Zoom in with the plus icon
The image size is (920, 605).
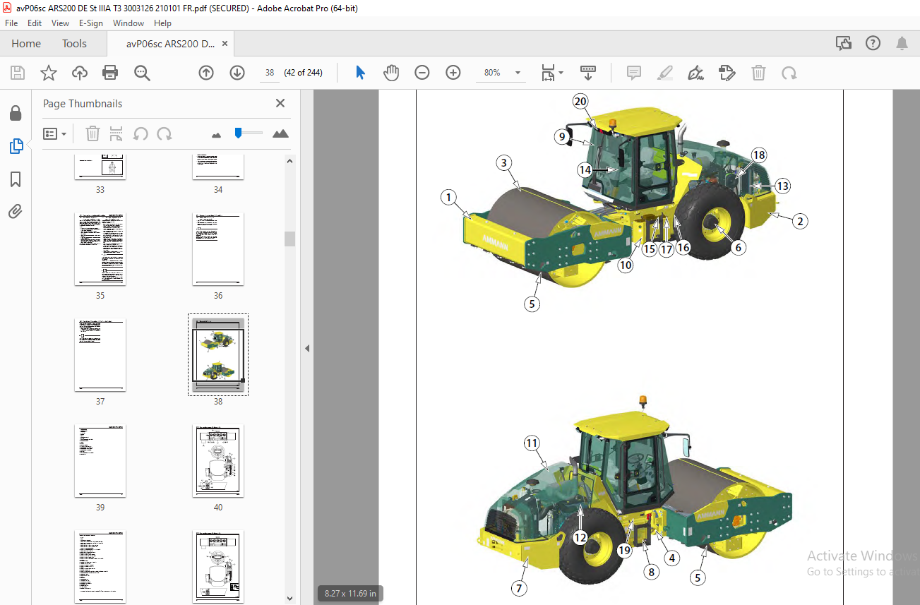pos(453,73)
